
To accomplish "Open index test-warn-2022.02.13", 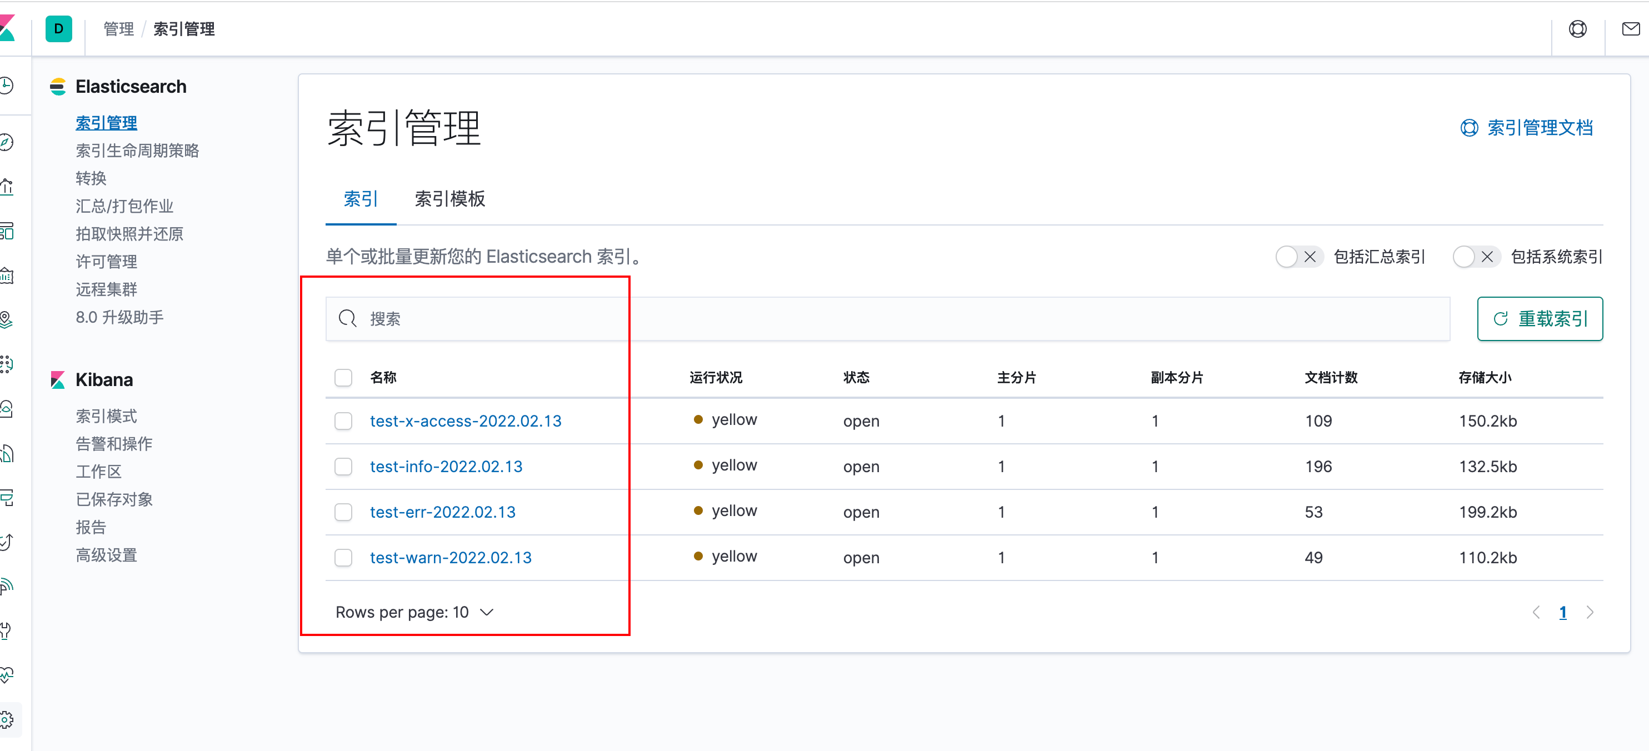I will point(451,557).
